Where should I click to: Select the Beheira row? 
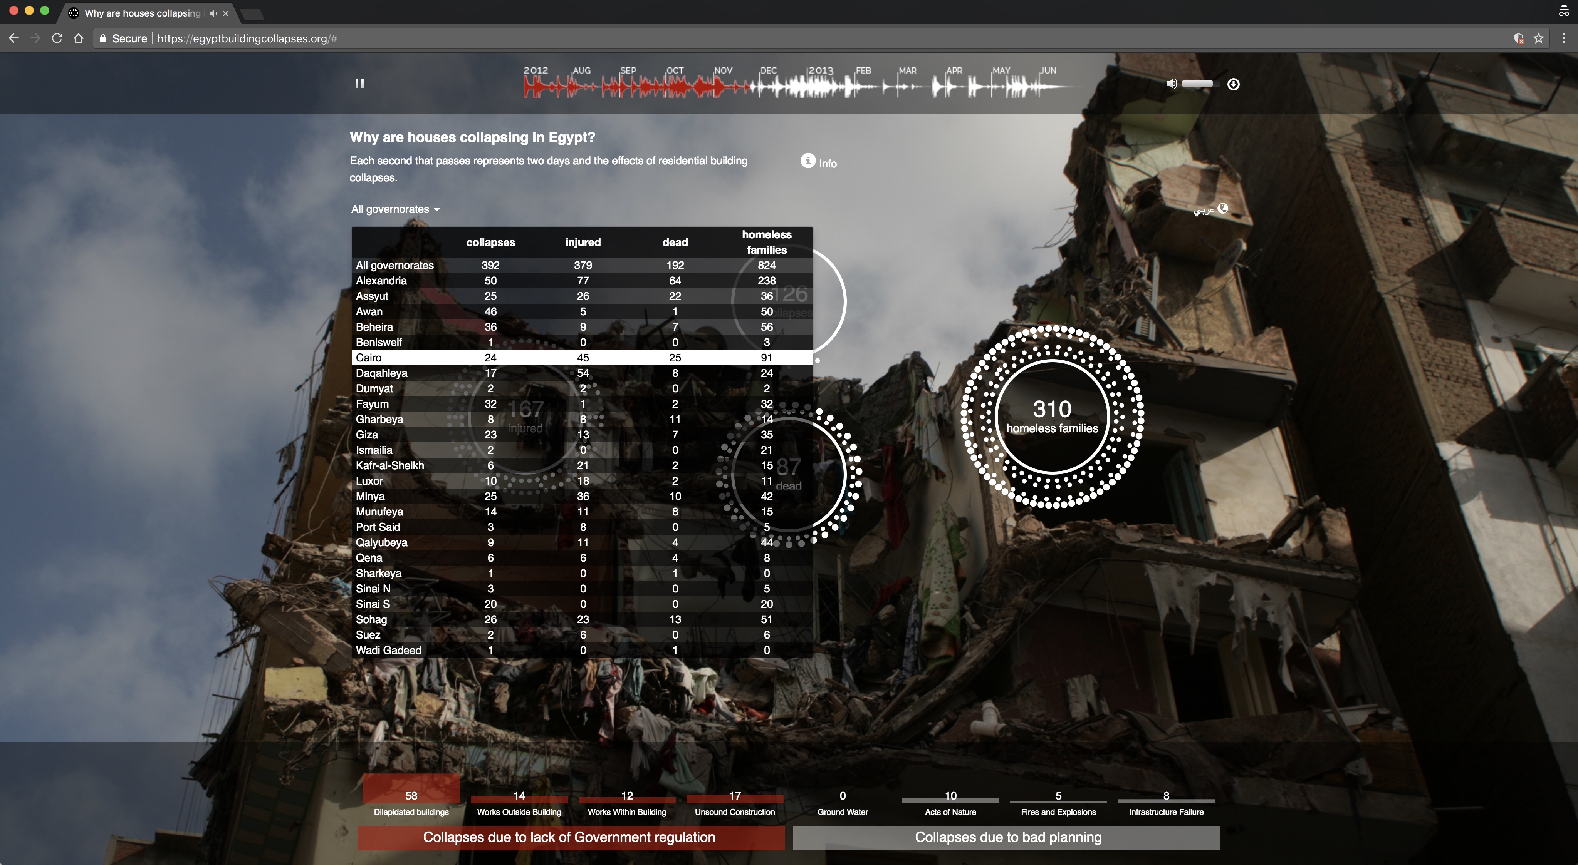tap(582, 327)
